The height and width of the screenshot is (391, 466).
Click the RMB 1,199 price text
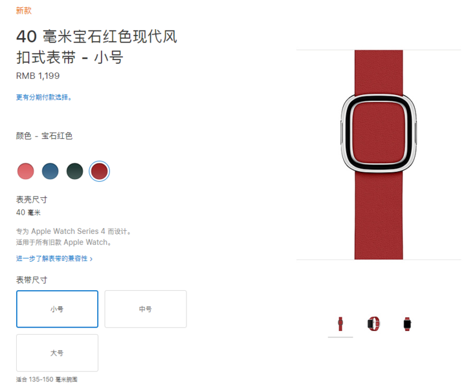(x=38, y=76)
